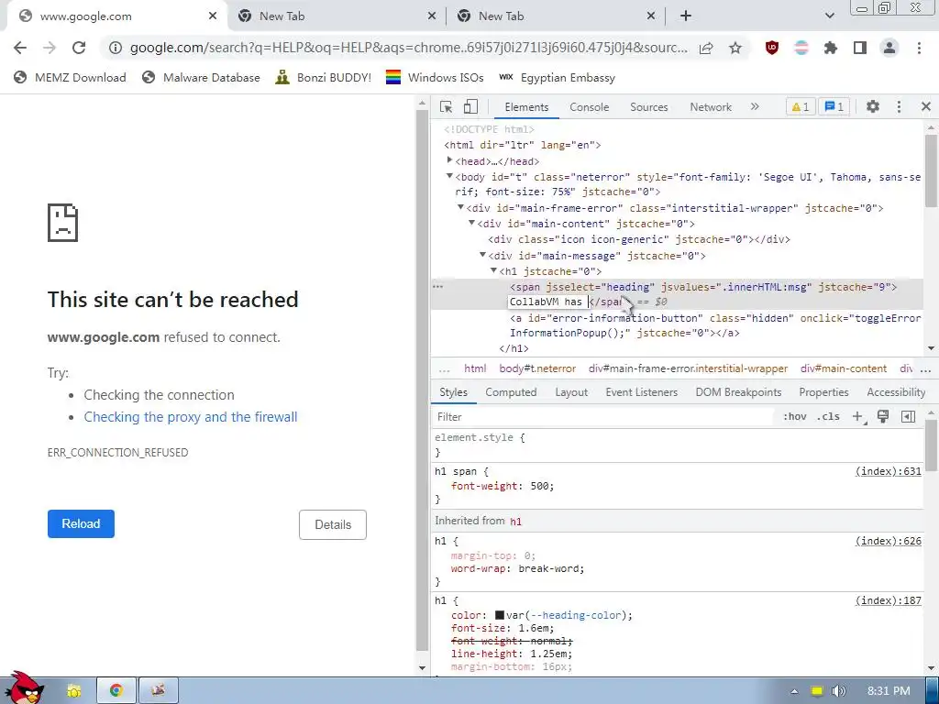Show more DevTools tabs chevron
Viewport: 939px width, 704px height.
[755, 106]
